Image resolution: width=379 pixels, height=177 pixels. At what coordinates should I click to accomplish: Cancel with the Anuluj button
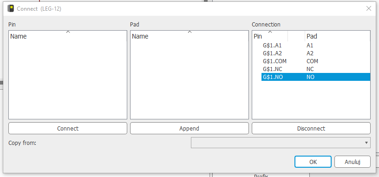click(x=353, y=162)
